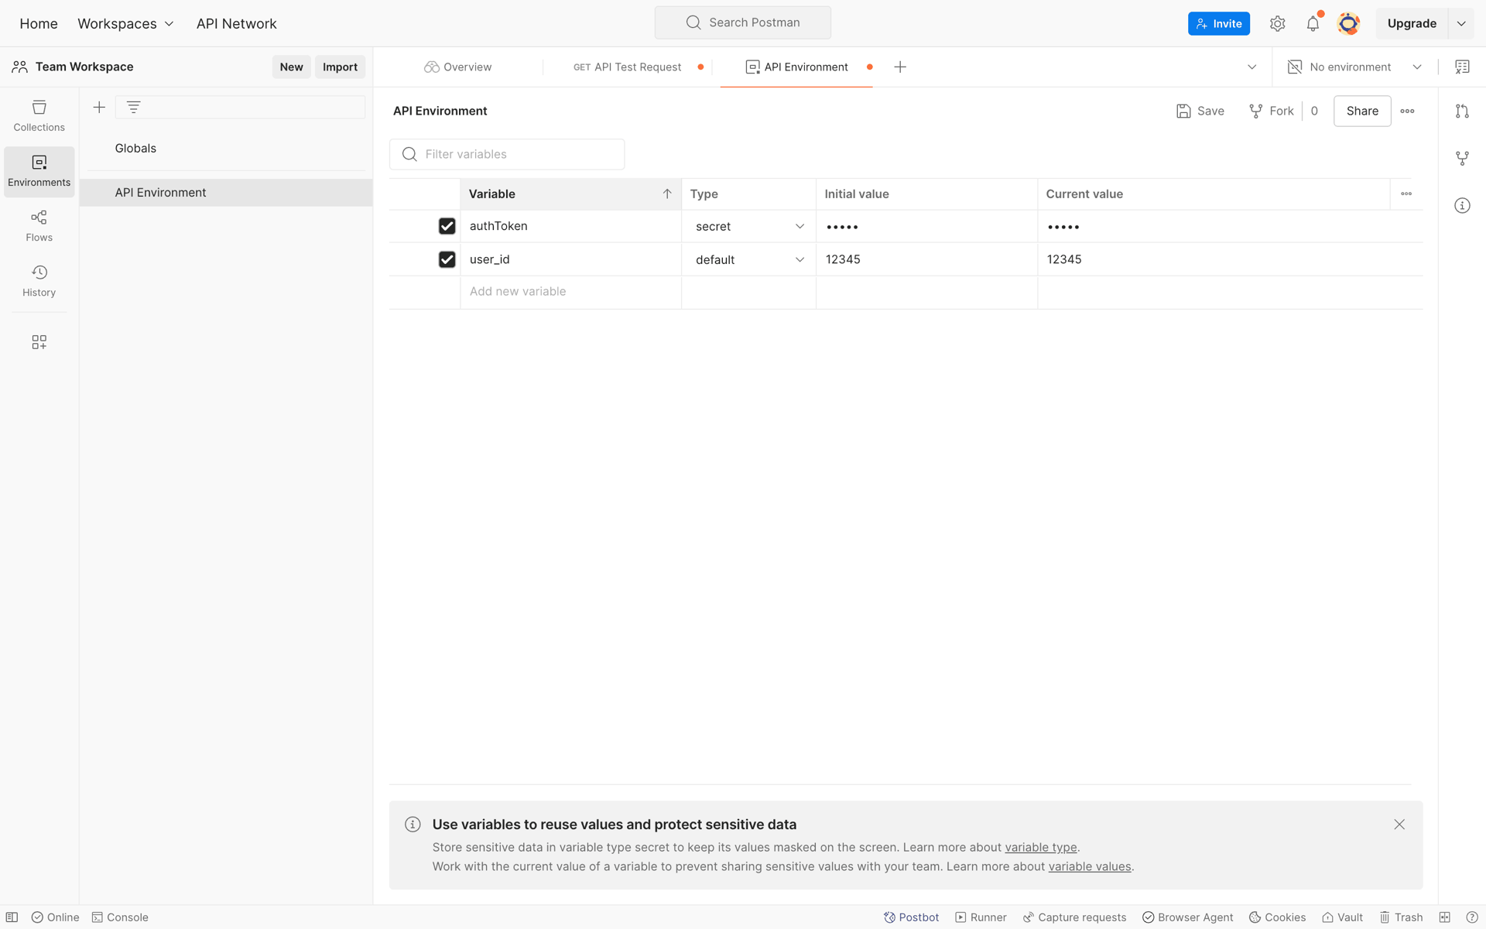Uncheck the user_id variable checkbox
Image resolution: width=1486 pixels, height=929 pixels.
click(447, 259)
